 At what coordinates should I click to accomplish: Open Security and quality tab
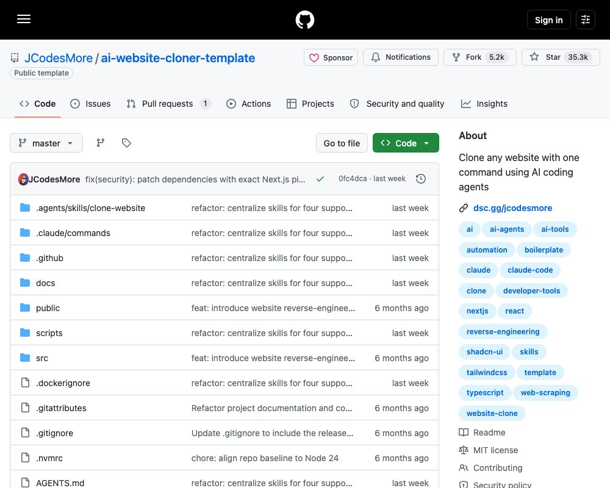(397, 104)
